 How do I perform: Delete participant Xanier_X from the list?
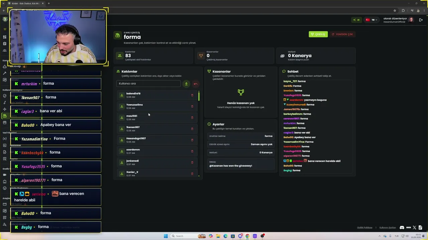pos(192,174)
